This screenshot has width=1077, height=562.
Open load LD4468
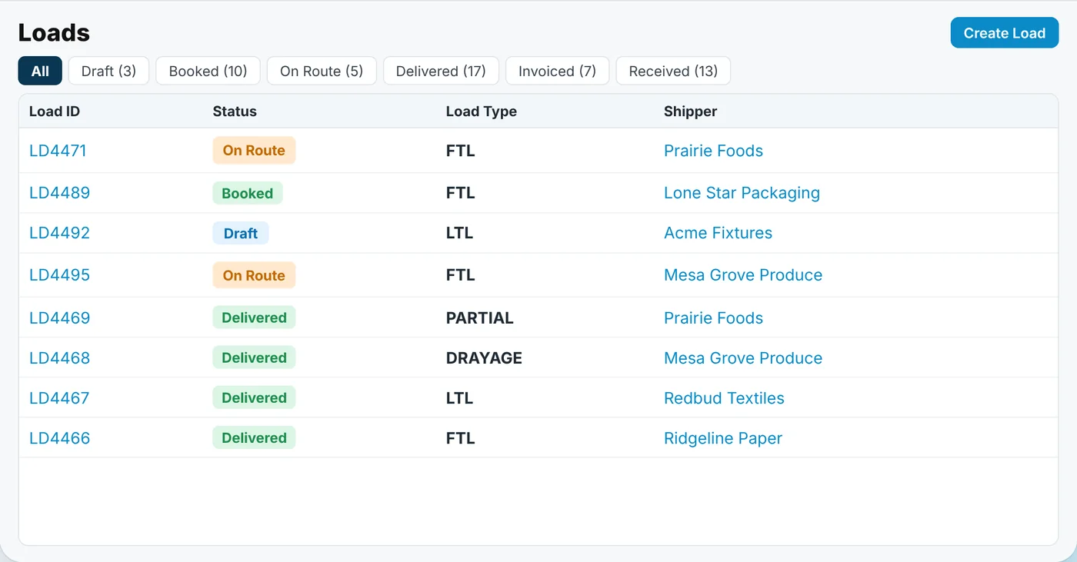(x=59, y=357)
